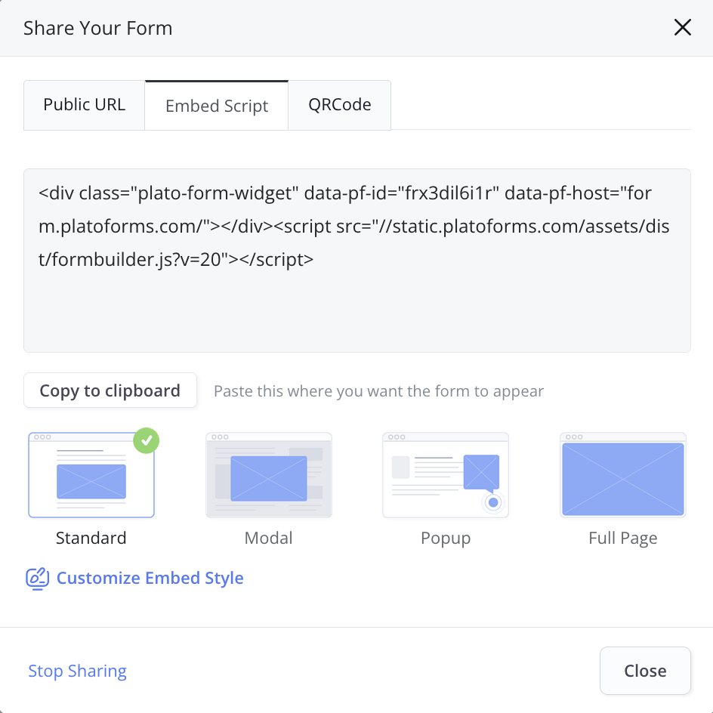Switch to the Public URL tab
Screen dimensions: 713x713
pos(84,105)
